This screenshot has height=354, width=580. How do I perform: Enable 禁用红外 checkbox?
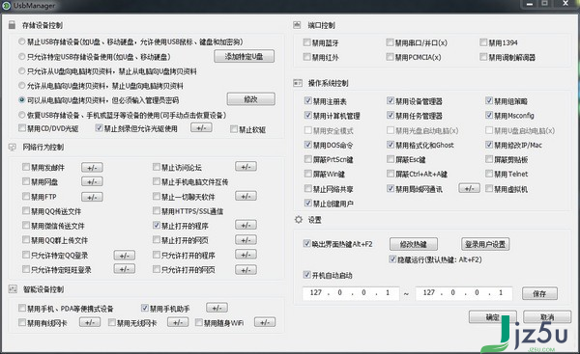(x=307, y=57)
